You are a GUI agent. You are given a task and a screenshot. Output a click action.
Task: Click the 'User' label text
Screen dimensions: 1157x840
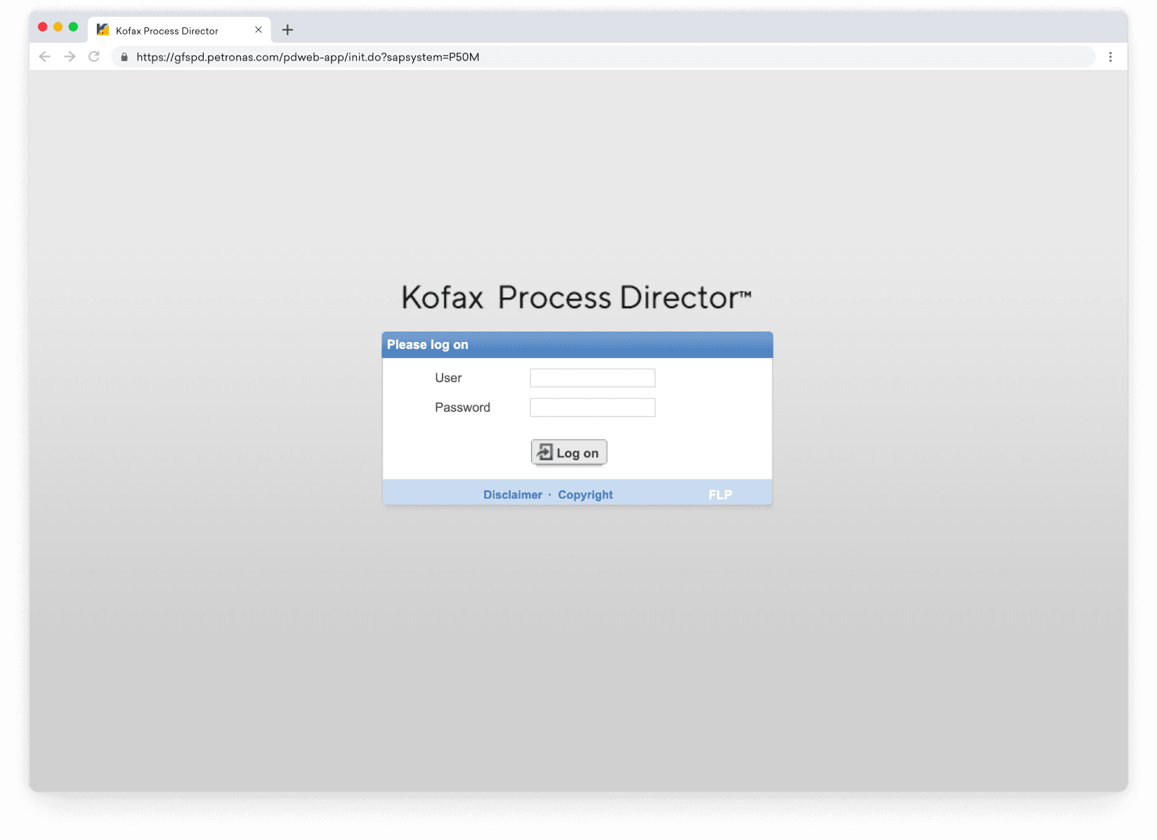(448, 378)
